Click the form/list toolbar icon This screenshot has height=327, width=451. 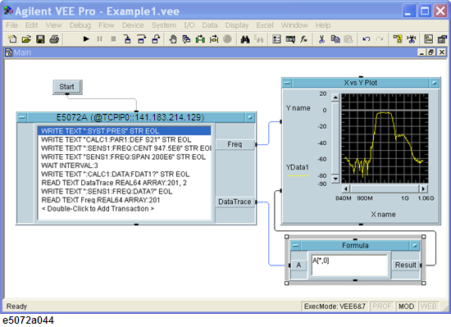(276, 39)
